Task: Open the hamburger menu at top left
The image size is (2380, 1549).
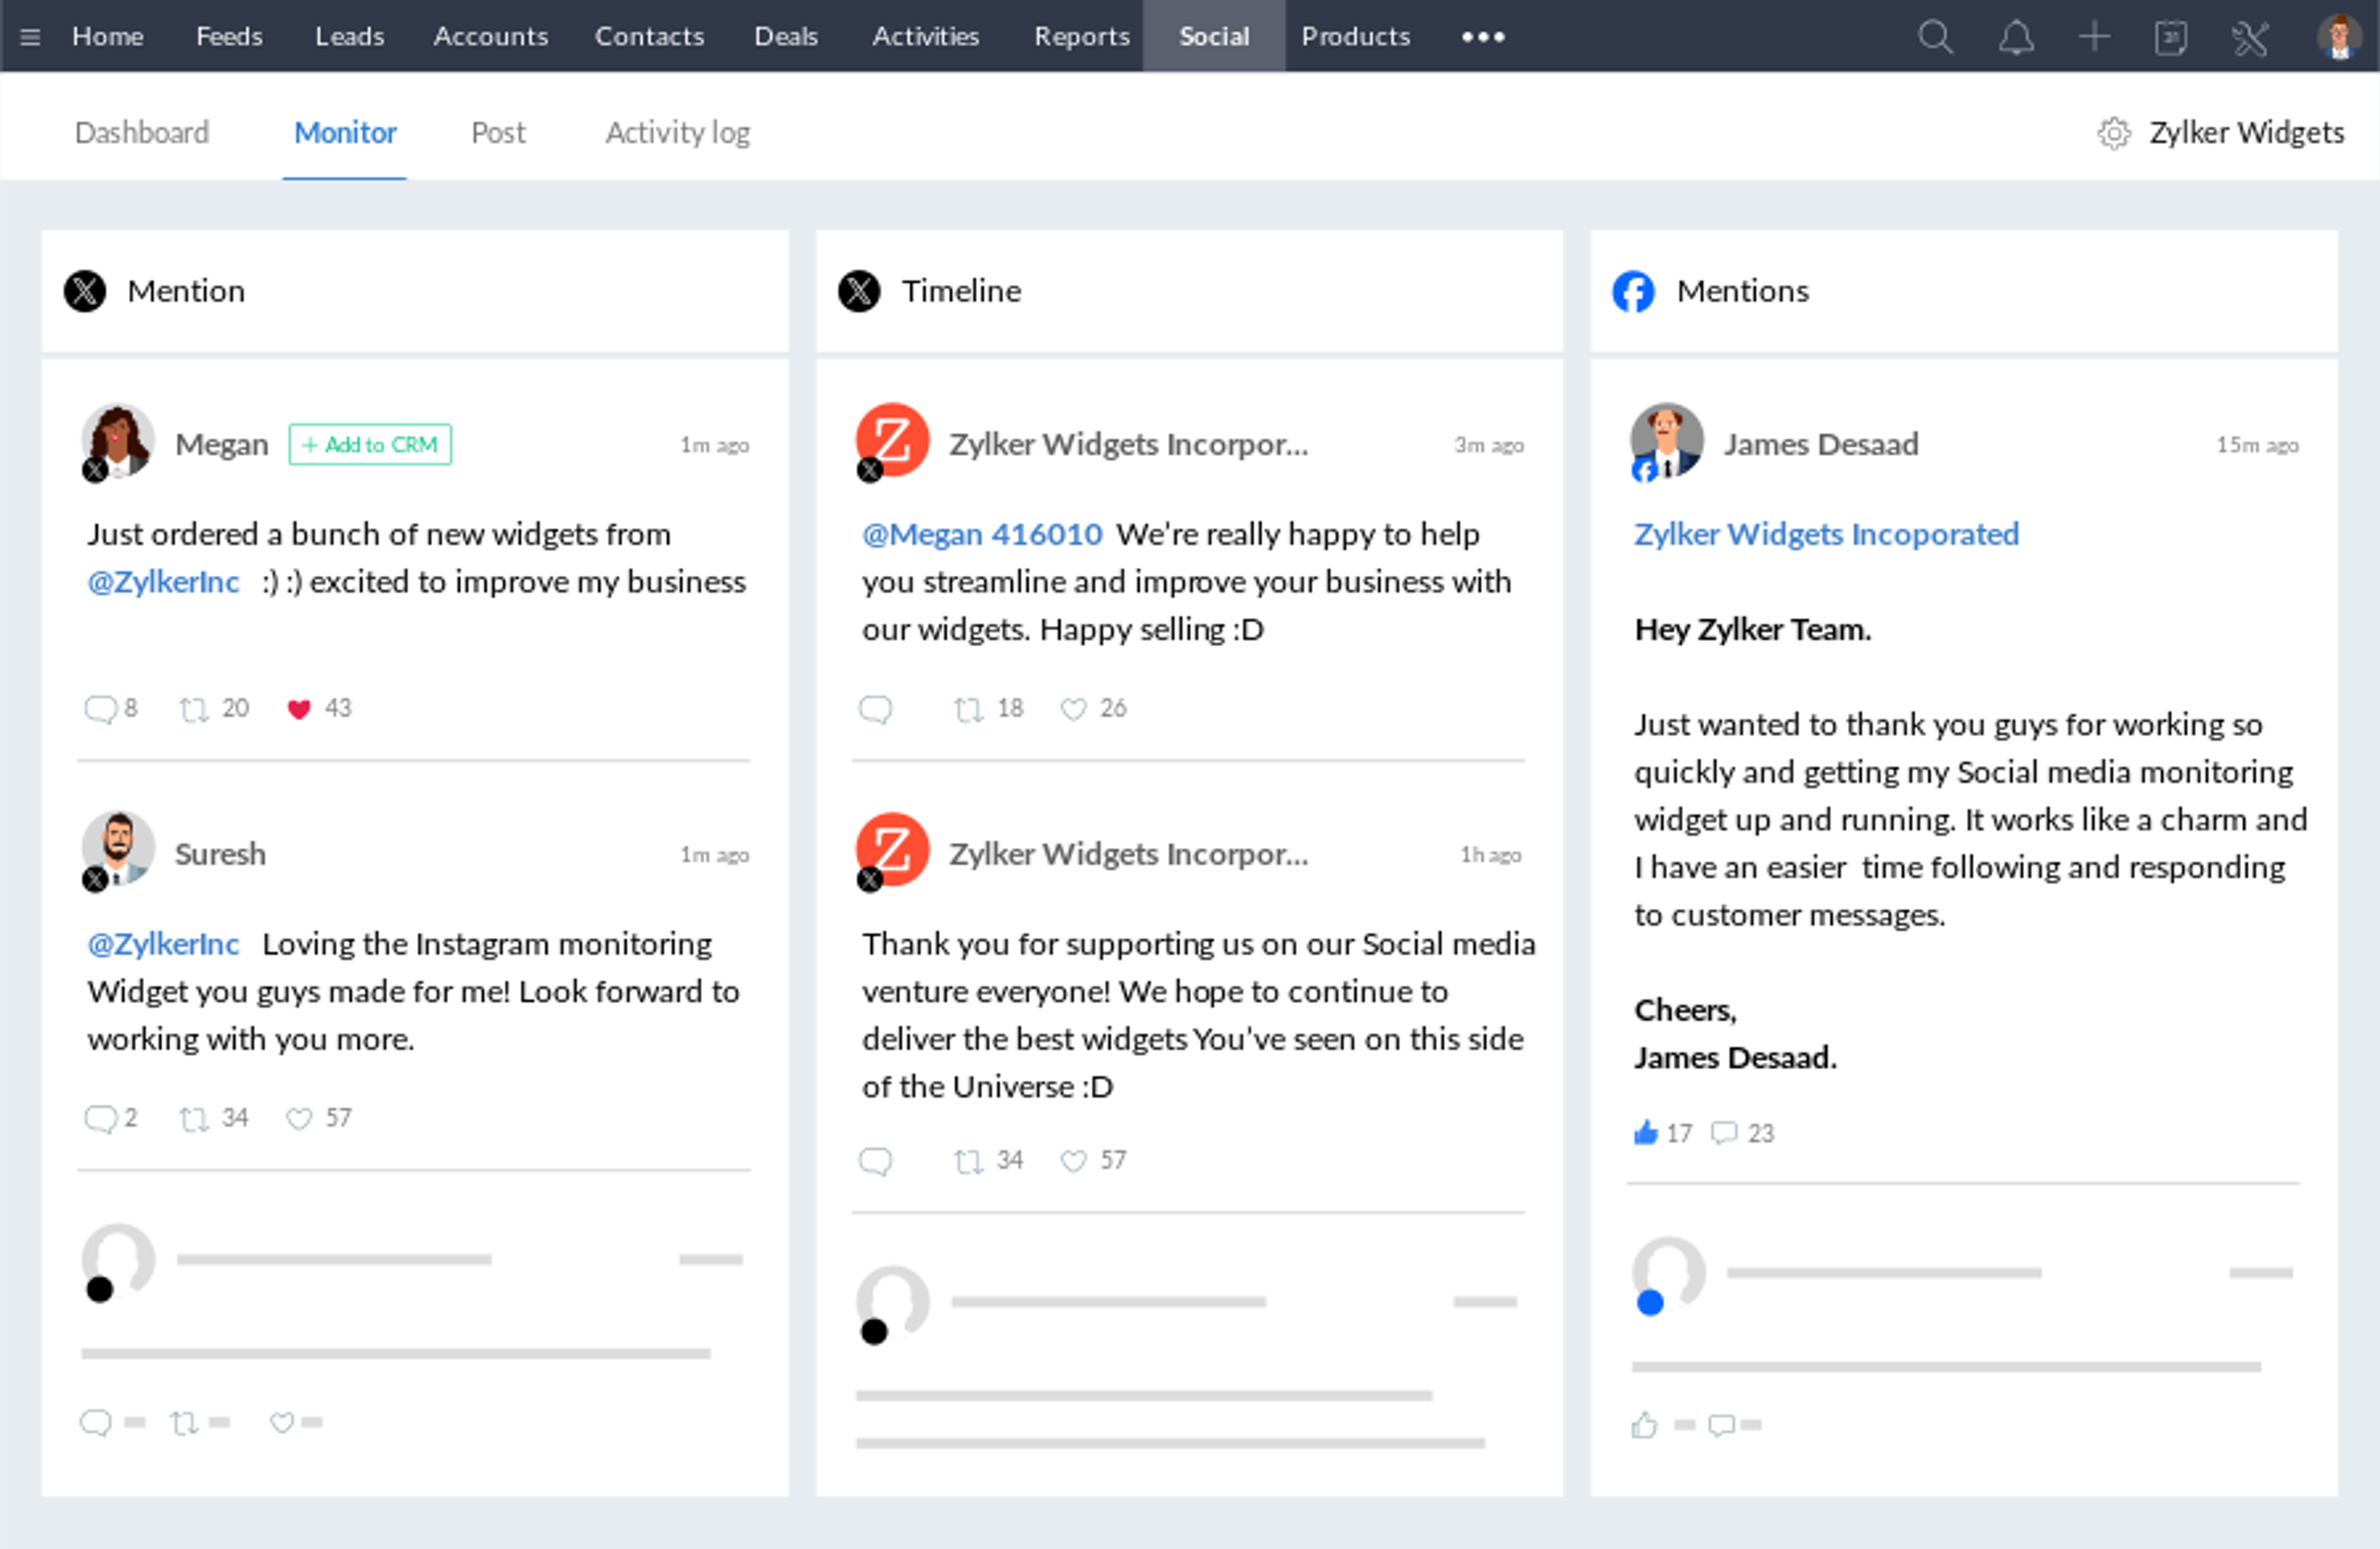Action: (30, 37)
